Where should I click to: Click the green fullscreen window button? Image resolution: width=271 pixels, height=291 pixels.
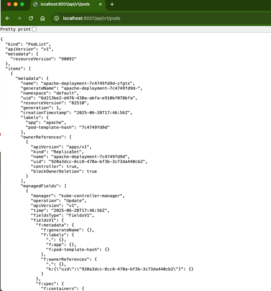point(22,4)
